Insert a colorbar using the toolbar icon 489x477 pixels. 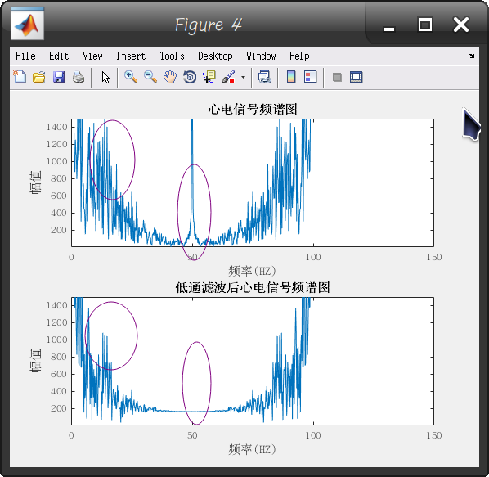291,77
